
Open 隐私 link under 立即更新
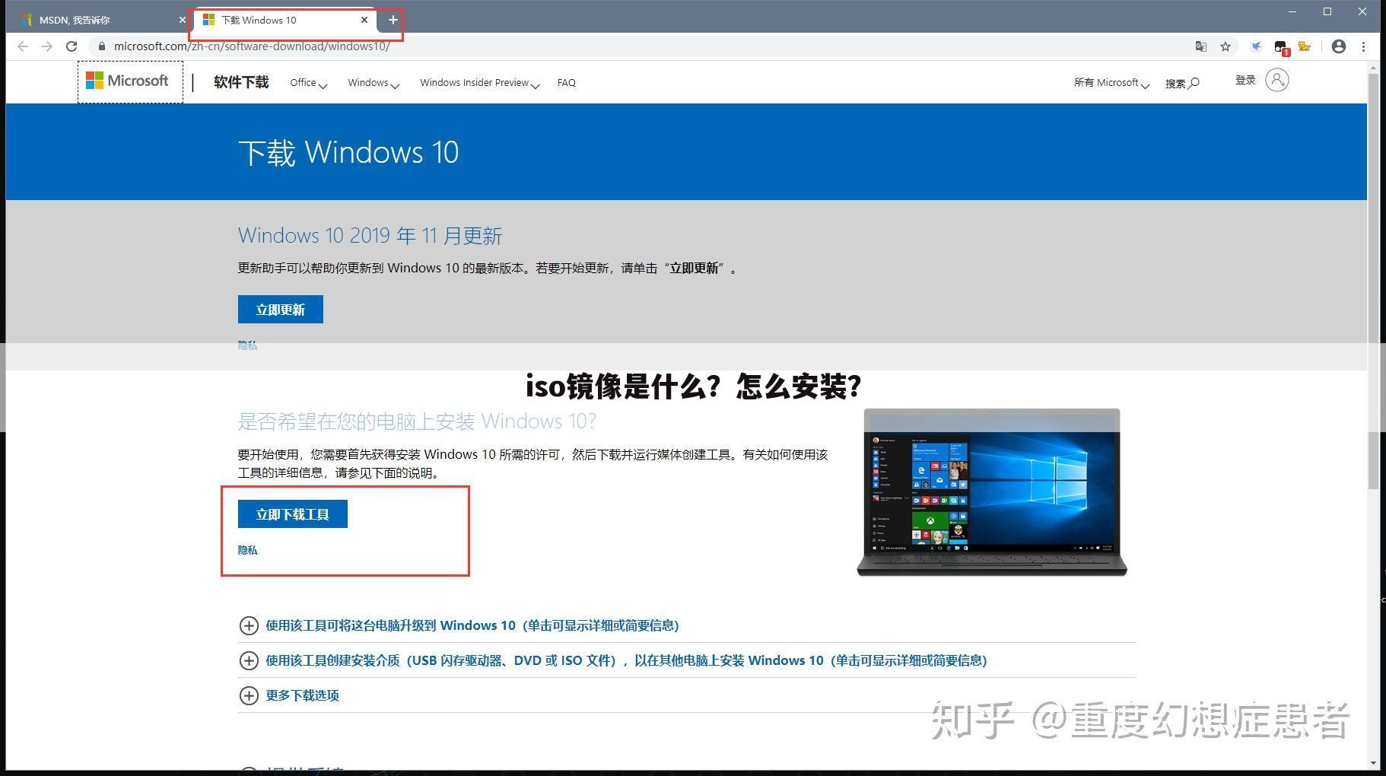click(247, 345)
